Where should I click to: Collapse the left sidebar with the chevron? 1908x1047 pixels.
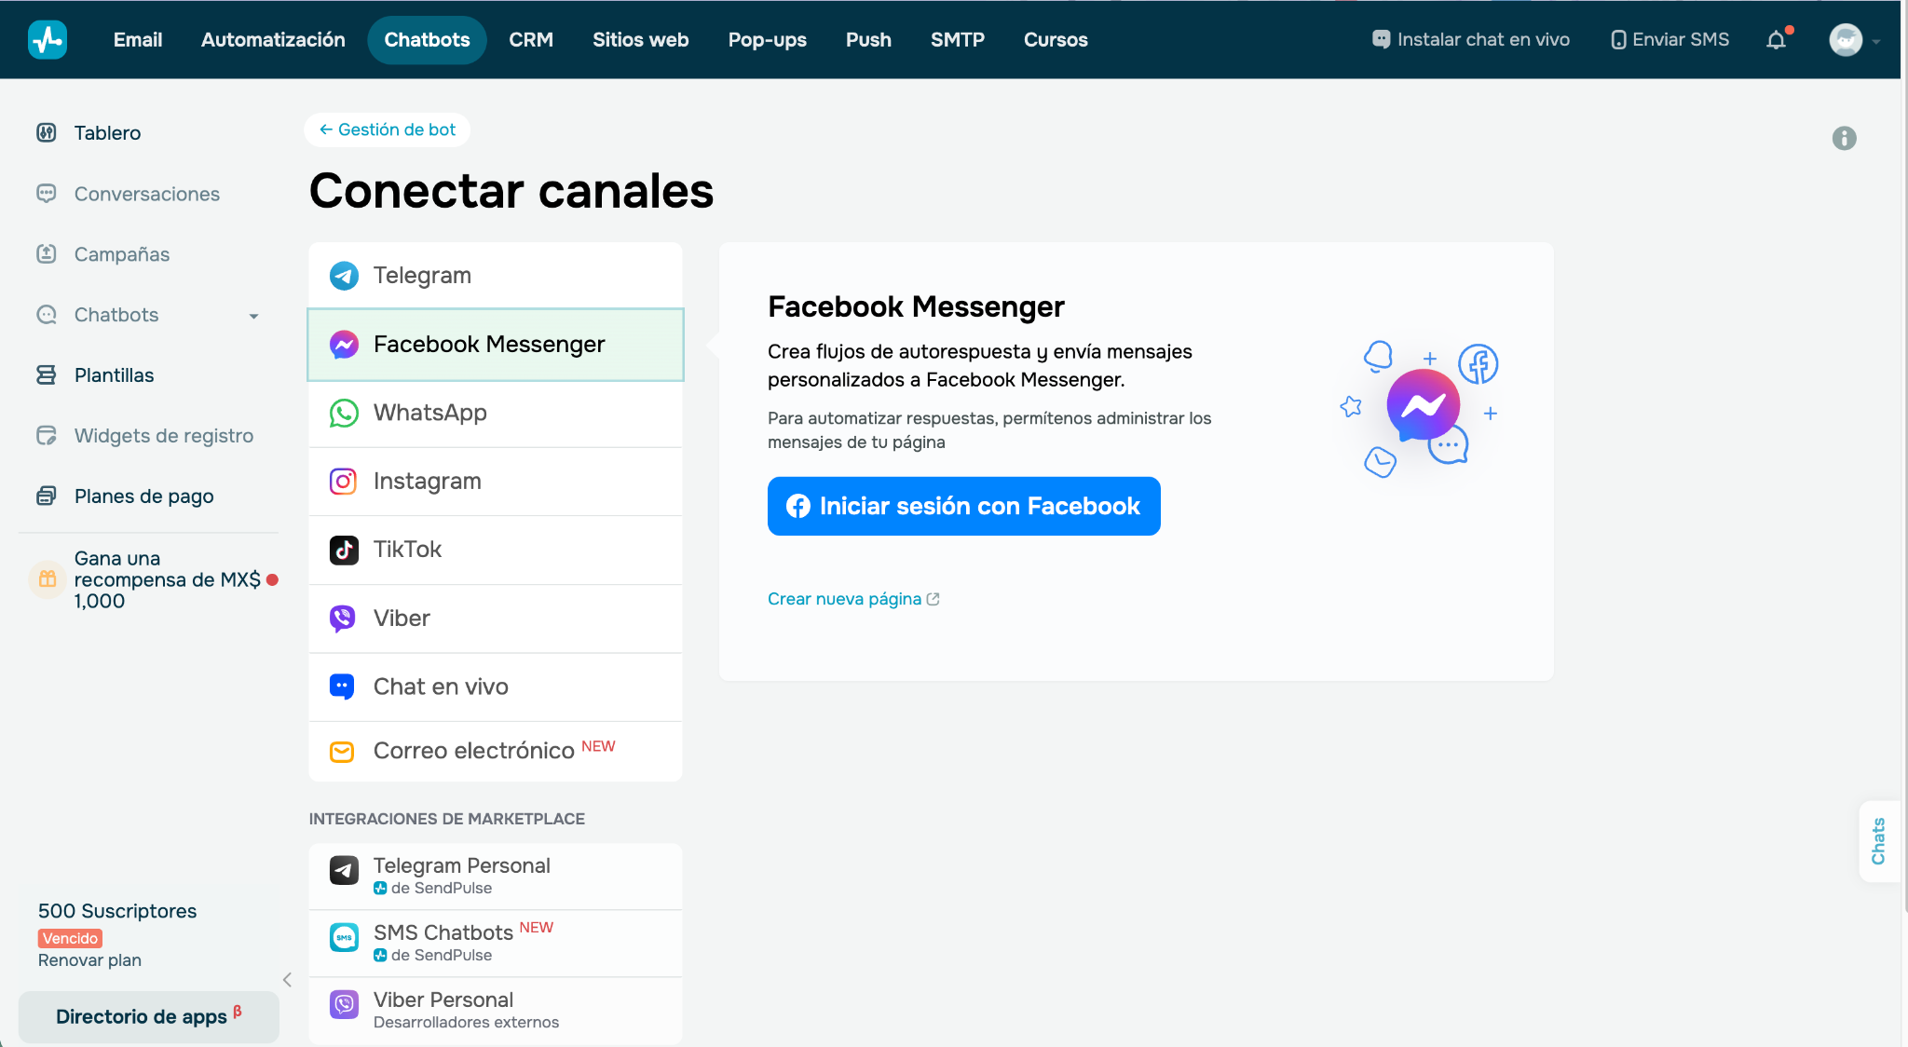(x=287, y=979)
